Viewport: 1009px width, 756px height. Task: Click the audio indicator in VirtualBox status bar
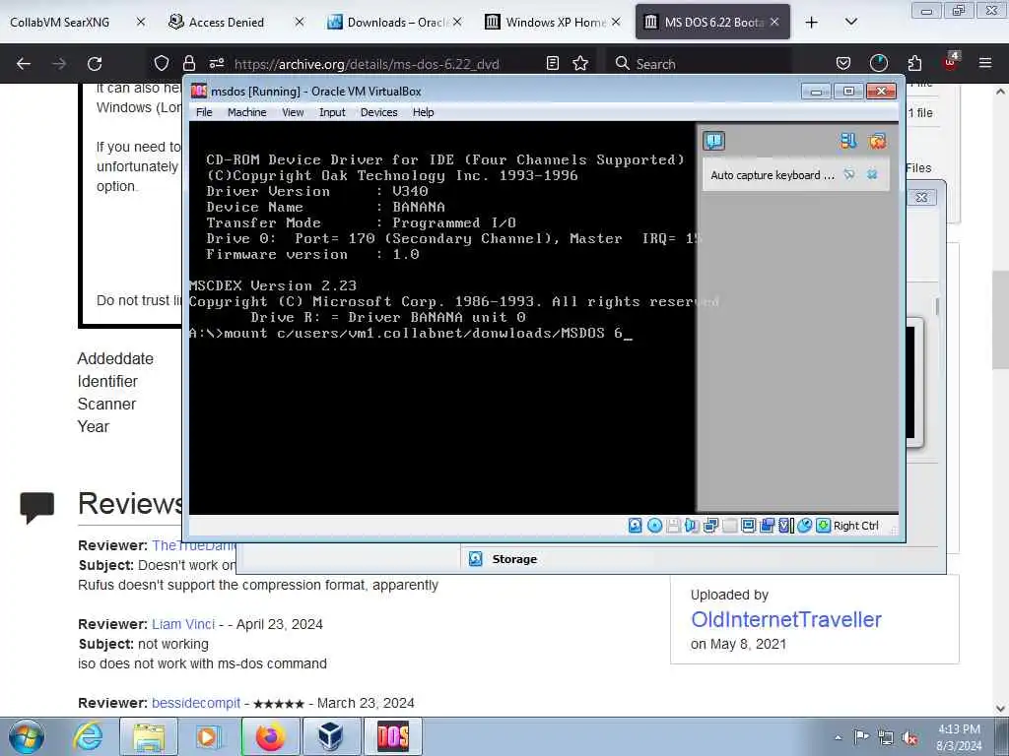pos(692,526)
